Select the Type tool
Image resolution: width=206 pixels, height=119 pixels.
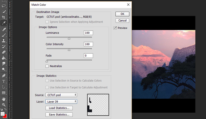(x=4, y=81)
